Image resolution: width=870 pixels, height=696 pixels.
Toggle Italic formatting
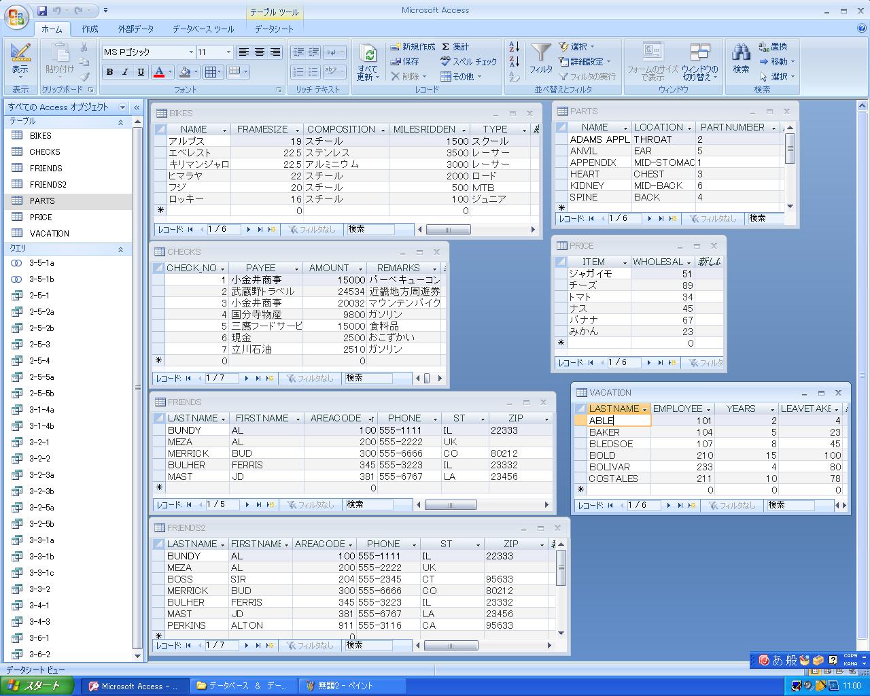pyautogui.click(x=125, y=72)
